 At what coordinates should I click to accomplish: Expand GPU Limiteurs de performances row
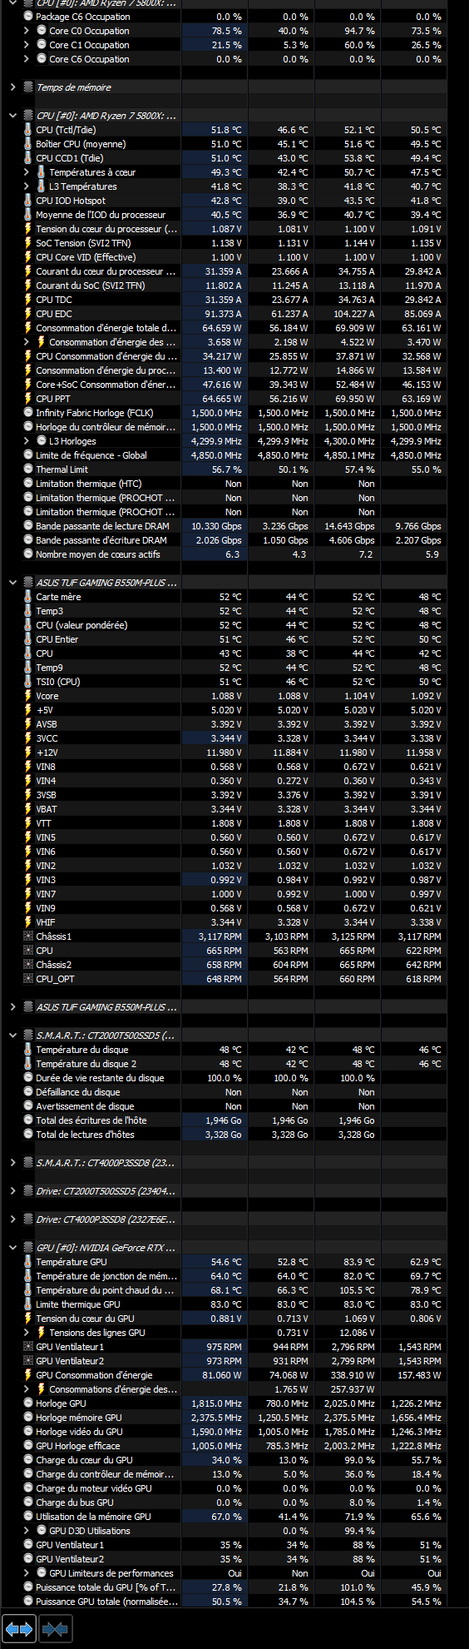point(27,1573)
